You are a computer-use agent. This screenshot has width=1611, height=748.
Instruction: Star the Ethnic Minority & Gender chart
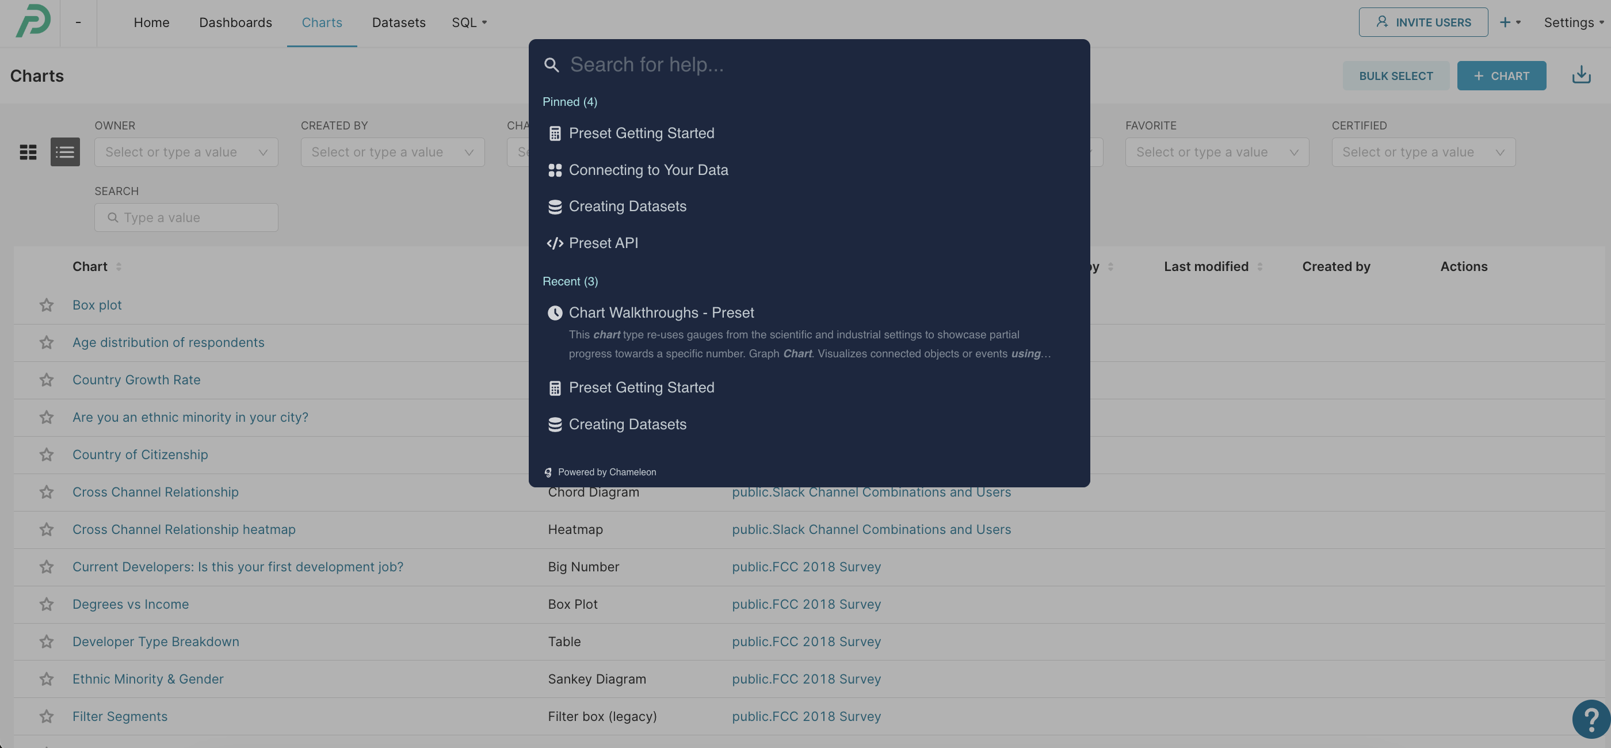(46, 679)
